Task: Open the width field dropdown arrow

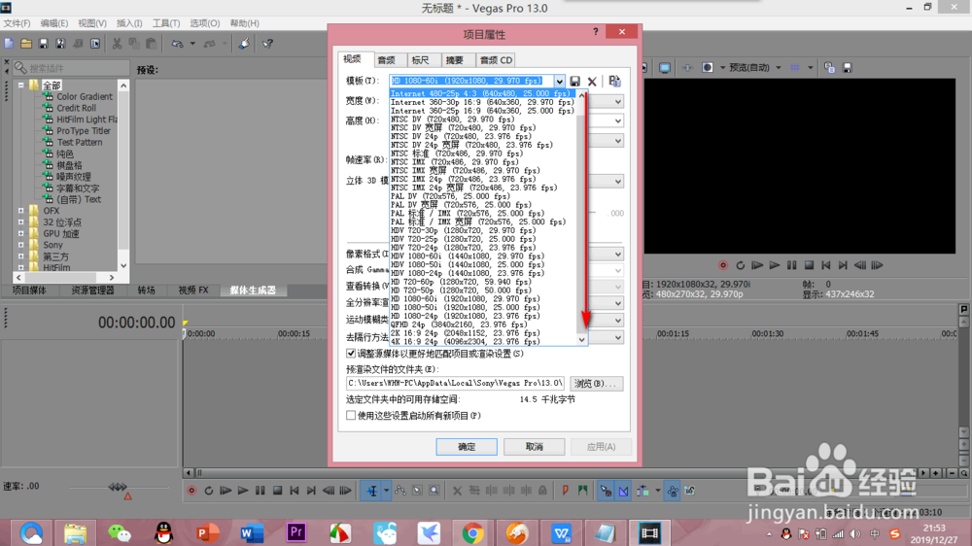Action: coord(618,101)
